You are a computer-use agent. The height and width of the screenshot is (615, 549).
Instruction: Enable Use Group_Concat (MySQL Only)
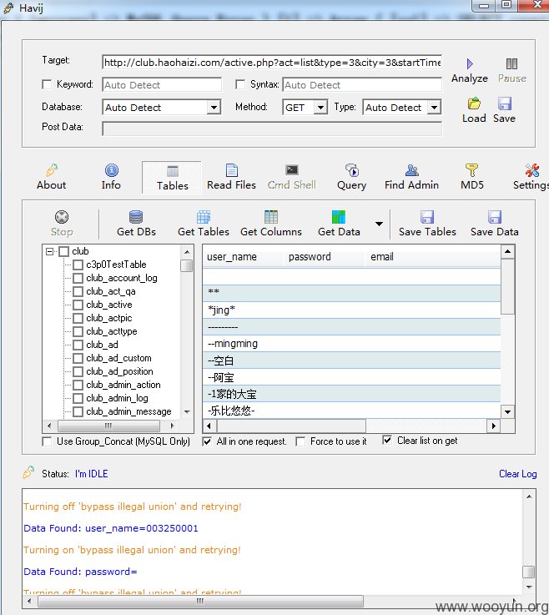(x=47, y=441)
